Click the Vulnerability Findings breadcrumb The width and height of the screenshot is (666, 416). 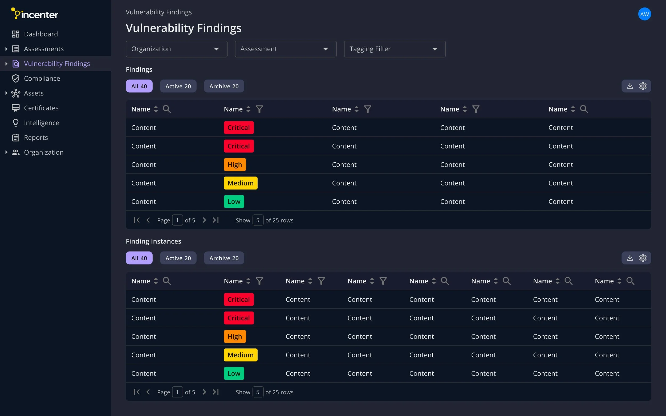click(x=159, y=12)
